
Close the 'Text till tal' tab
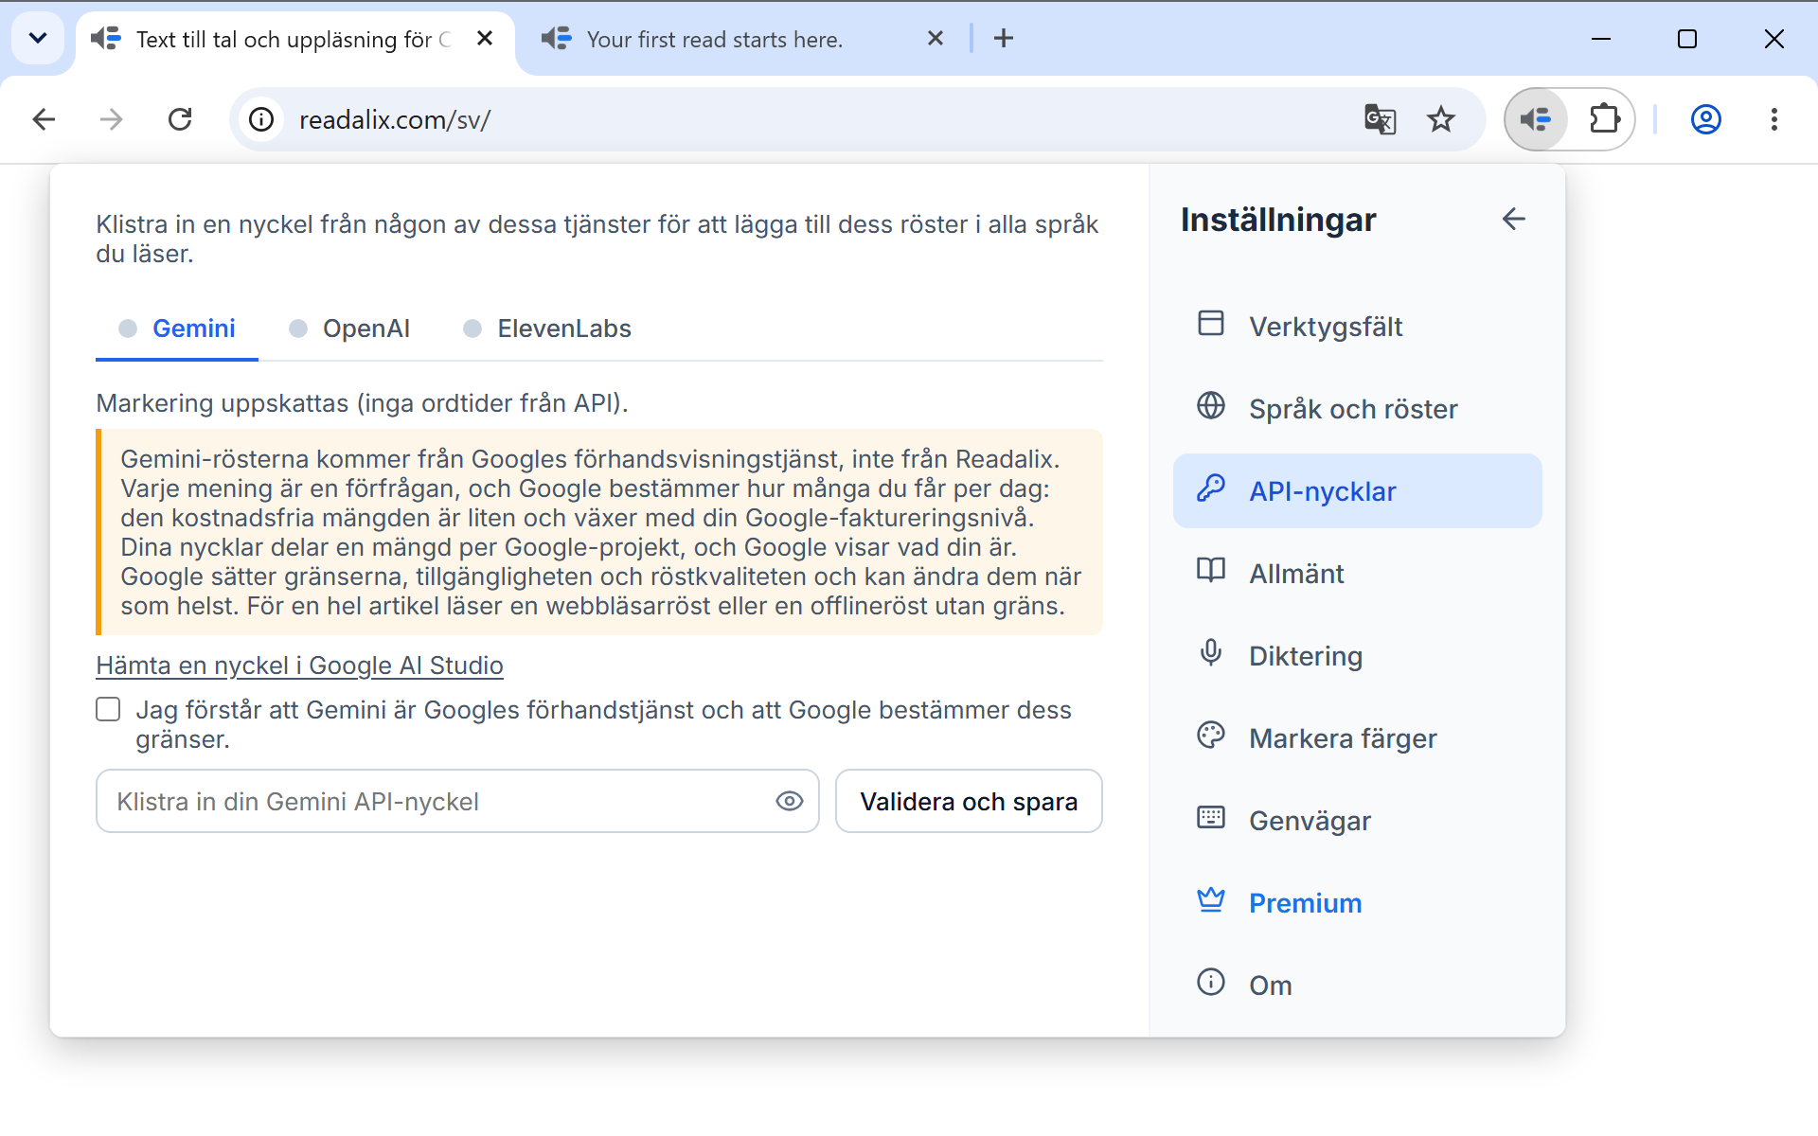coord(485,39)
